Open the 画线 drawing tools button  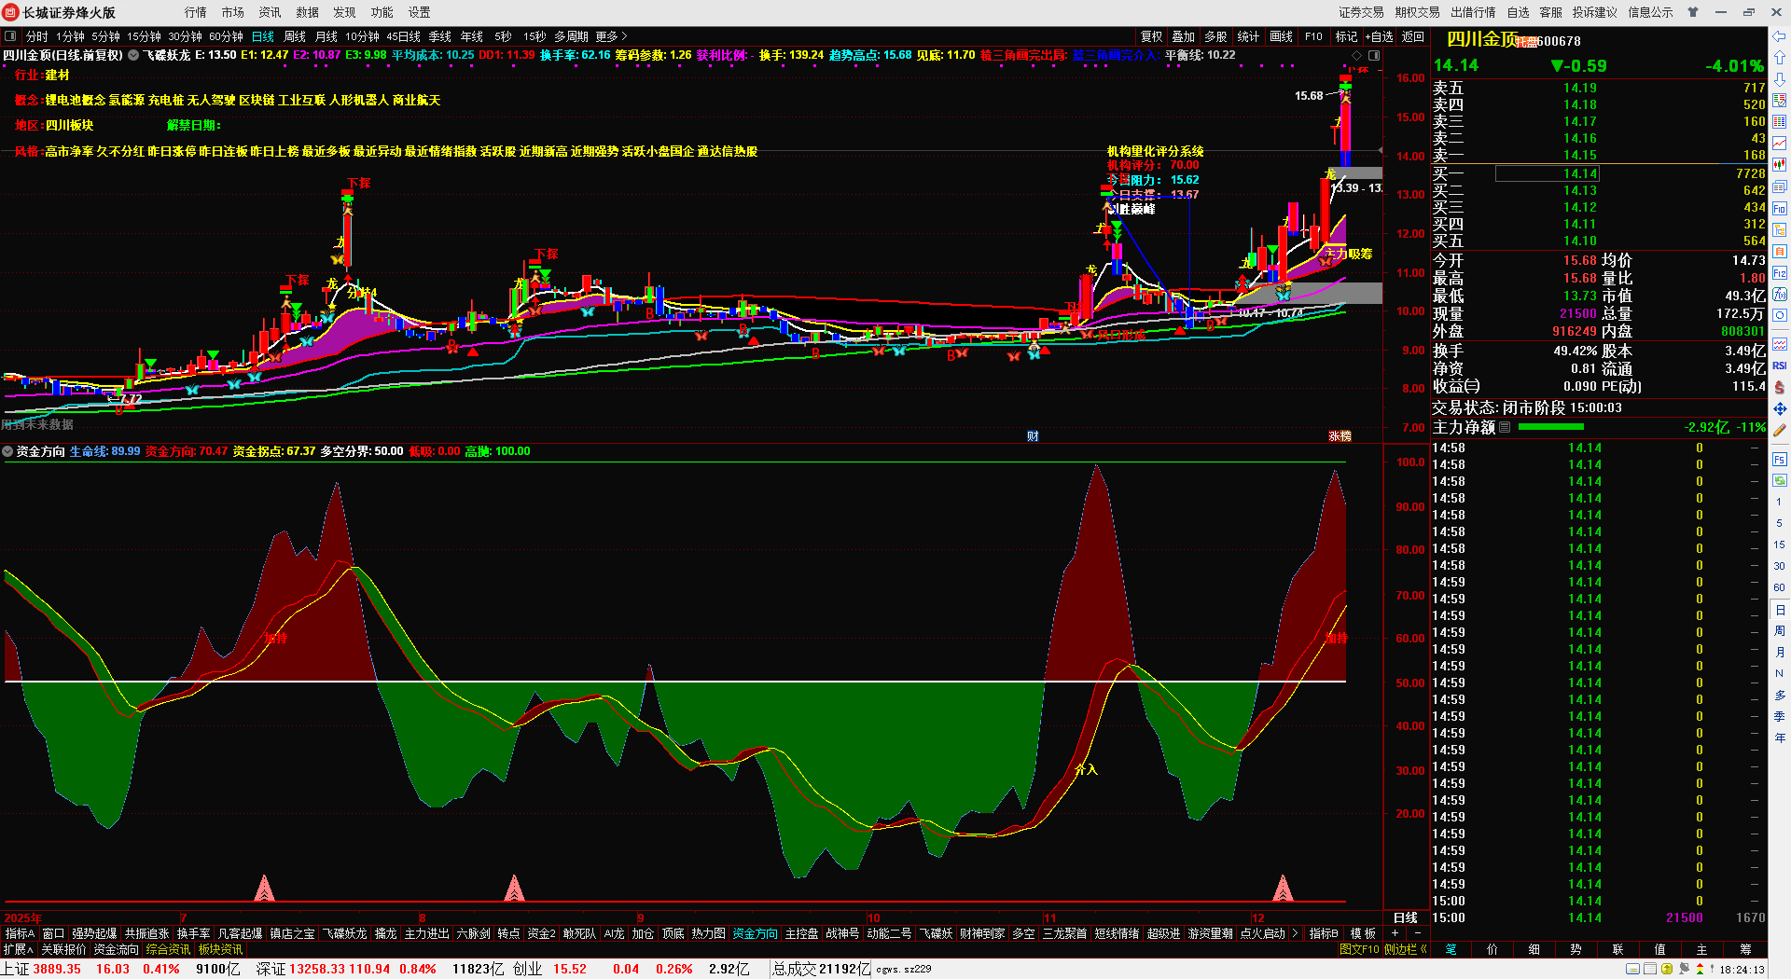tap(1282, 36)
